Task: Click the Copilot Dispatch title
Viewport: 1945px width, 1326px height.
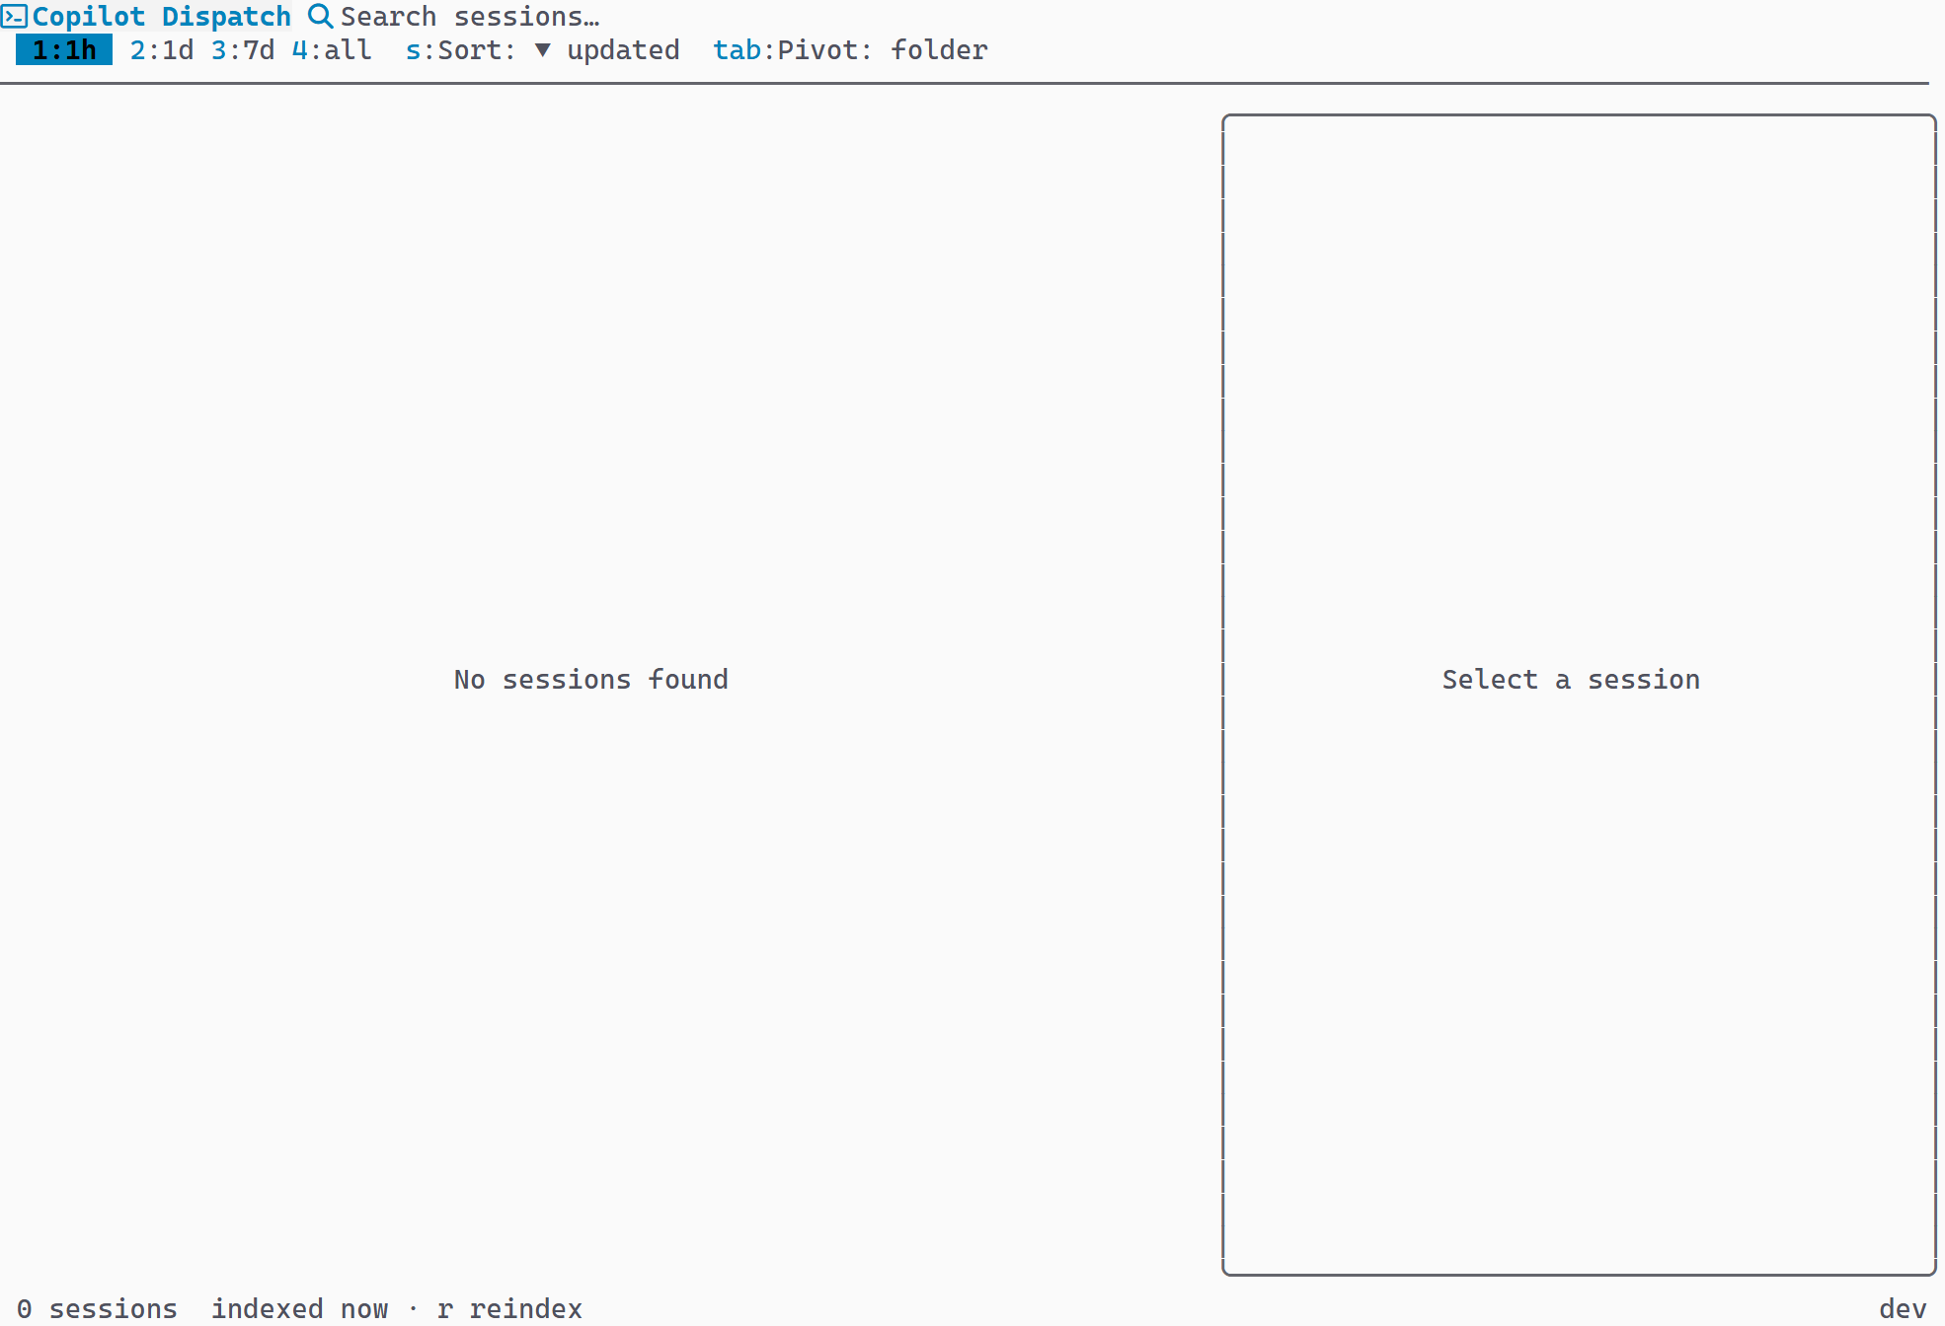Action: [162, 17]
